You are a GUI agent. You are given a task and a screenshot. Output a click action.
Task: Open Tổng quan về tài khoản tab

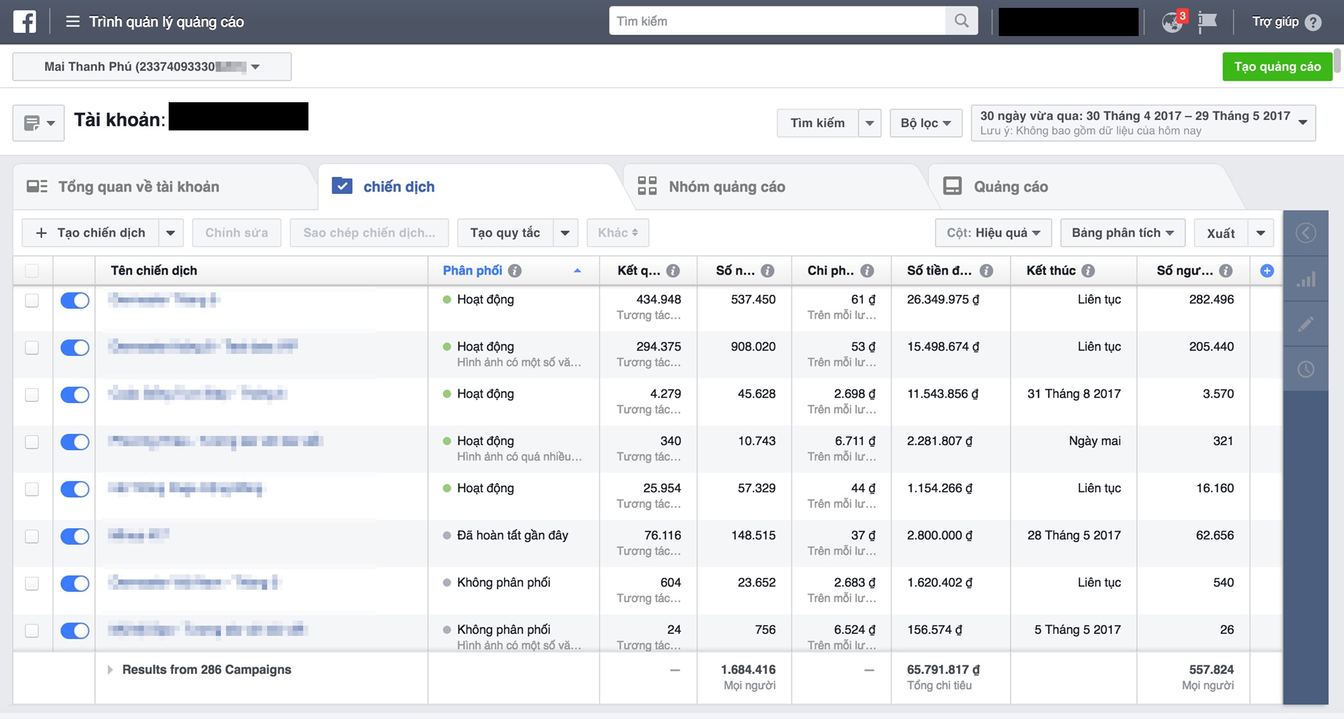pos(138,187)
